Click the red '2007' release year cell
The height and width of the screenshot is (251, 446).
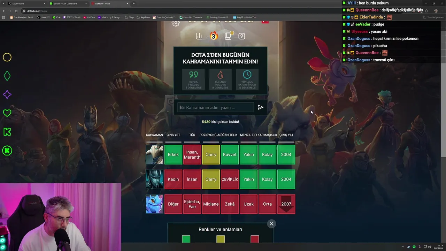(286, 204)
